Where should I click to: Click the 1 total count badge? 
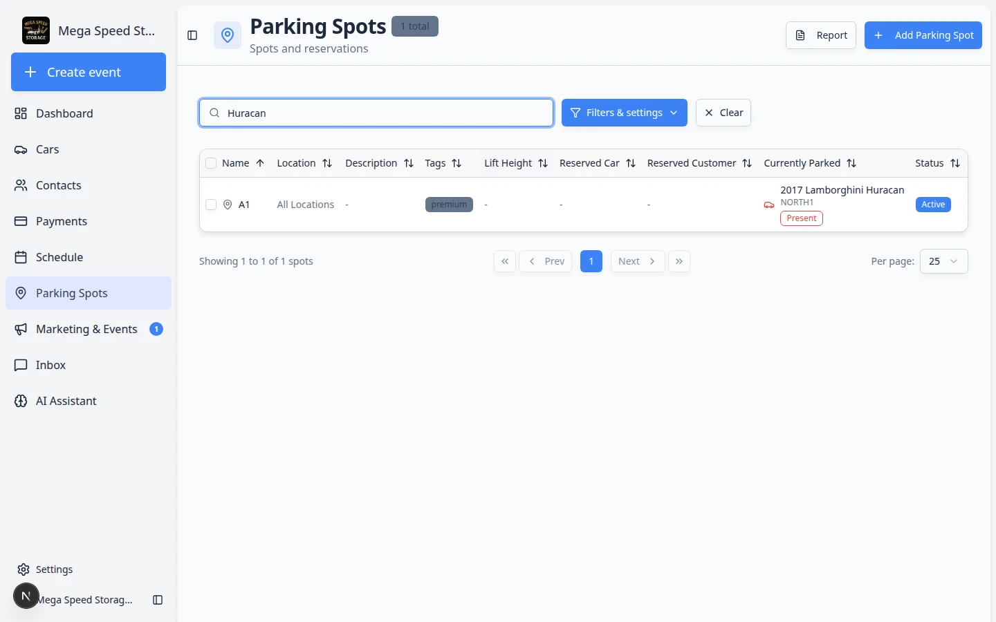pyautogui.click(x=415, y=26)
